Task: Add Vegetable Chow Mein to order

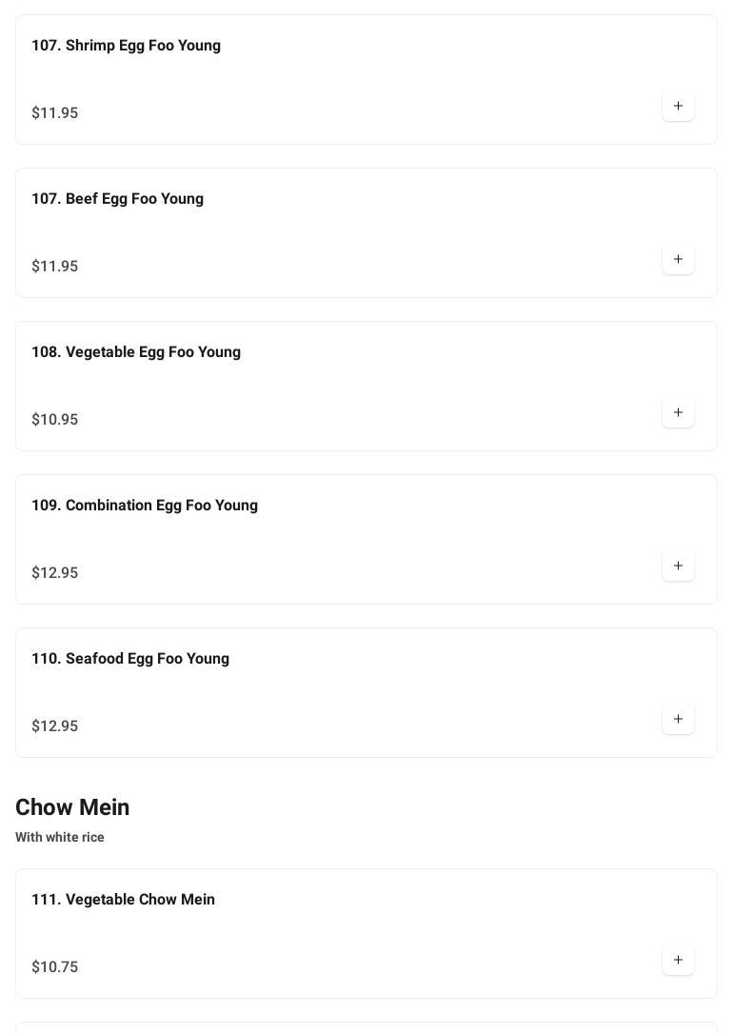Action: pyautogui.click(x=678, y=960)
